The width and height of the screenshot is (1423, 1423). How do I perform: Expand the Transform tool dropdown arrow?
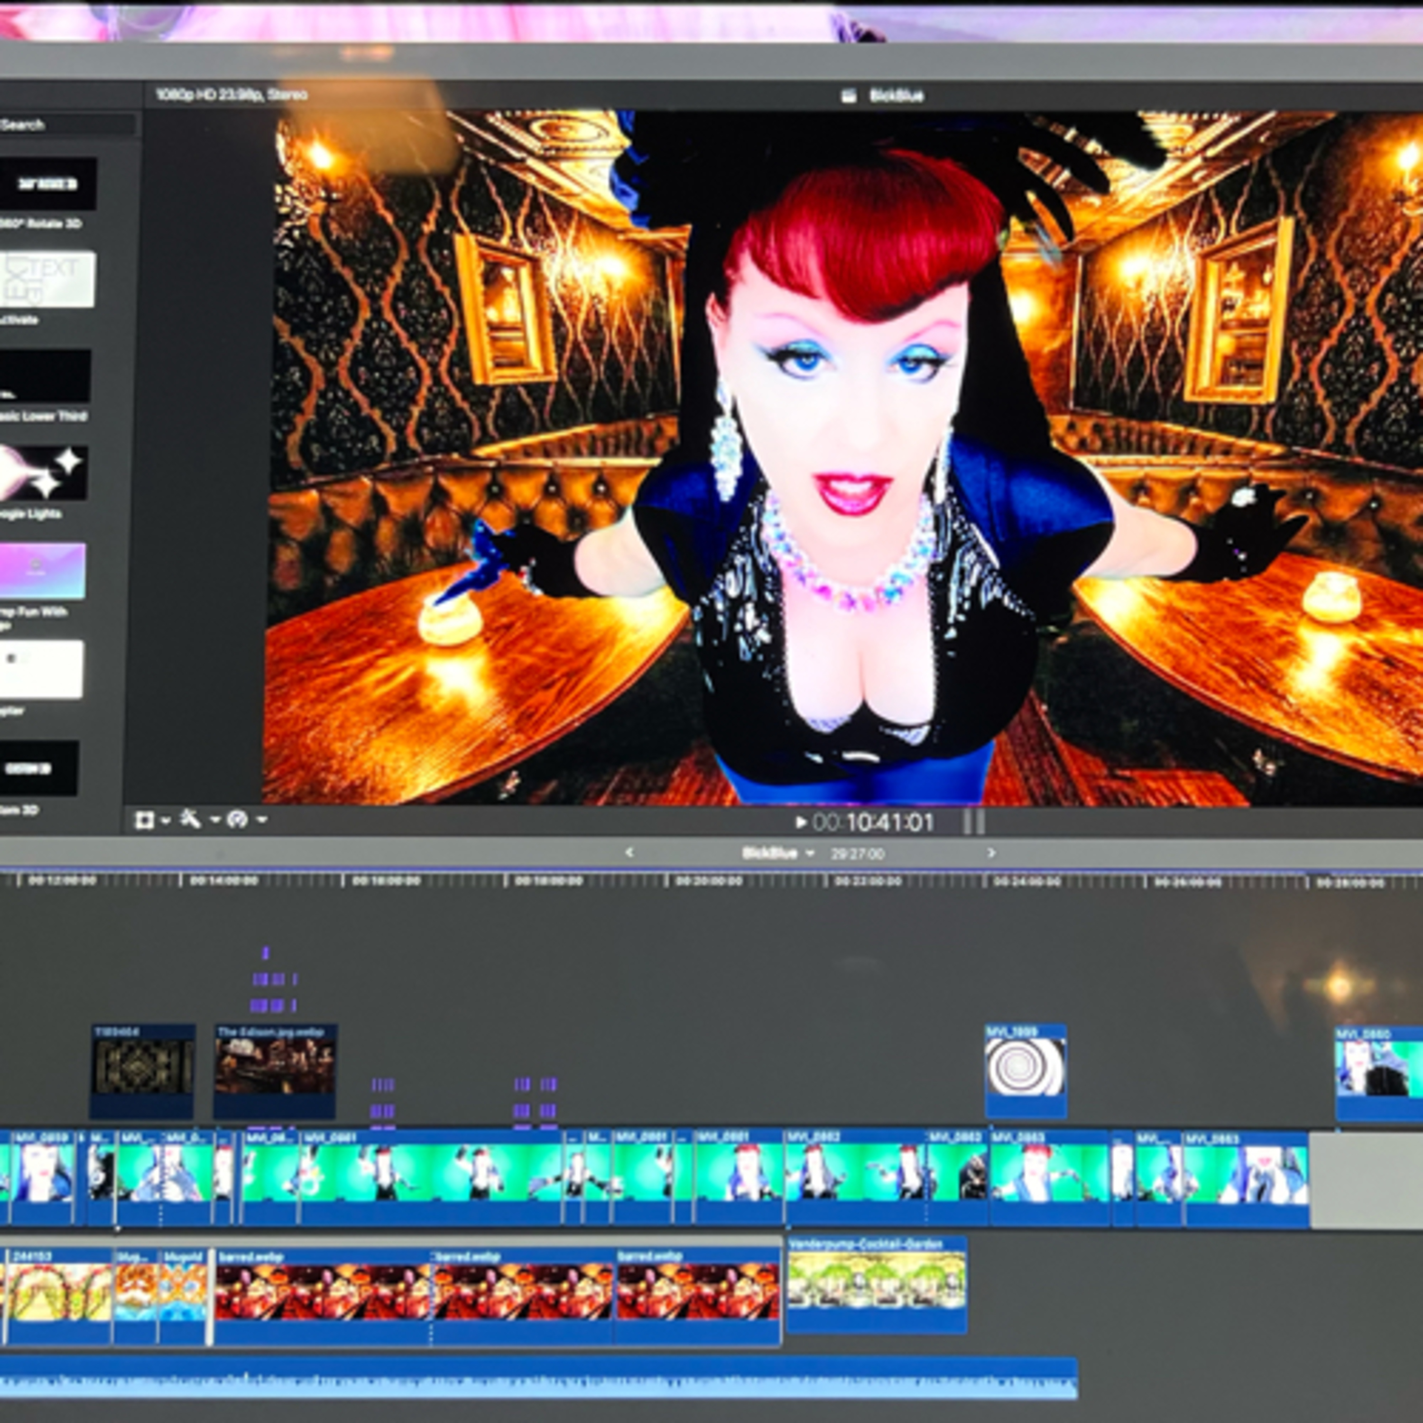[x=166, y=821]
